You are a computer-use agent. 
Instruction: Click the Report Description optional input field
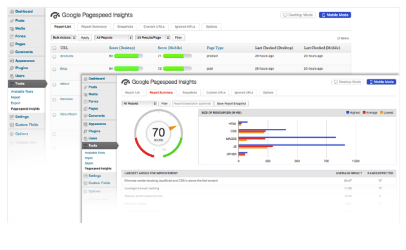(x=192, y=104)
